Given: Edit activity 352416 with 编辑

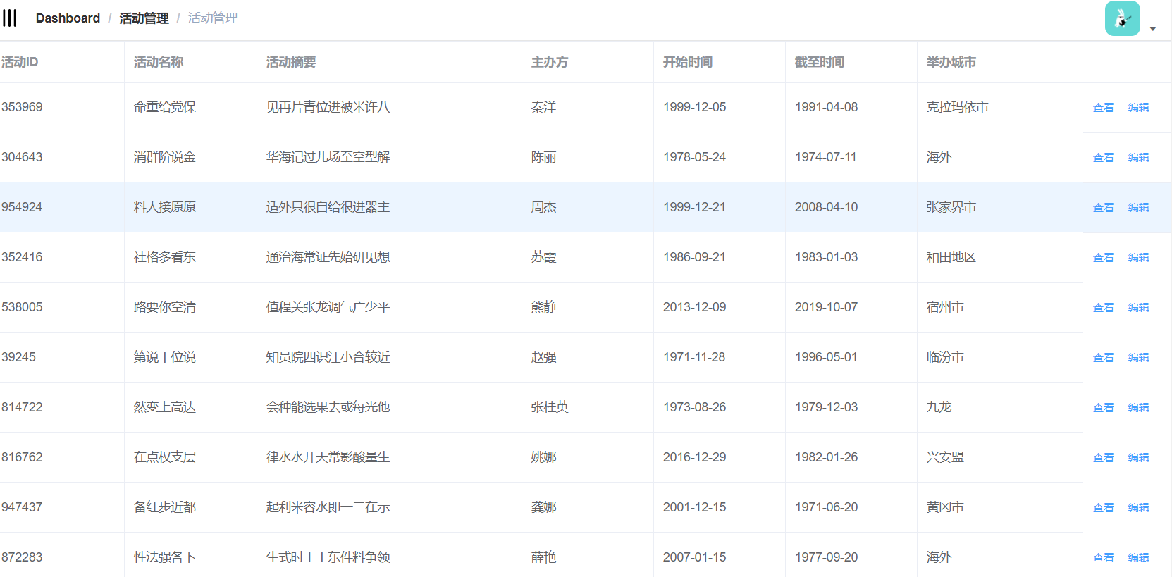Looking at the screenshot, I should click(1139, 258).
